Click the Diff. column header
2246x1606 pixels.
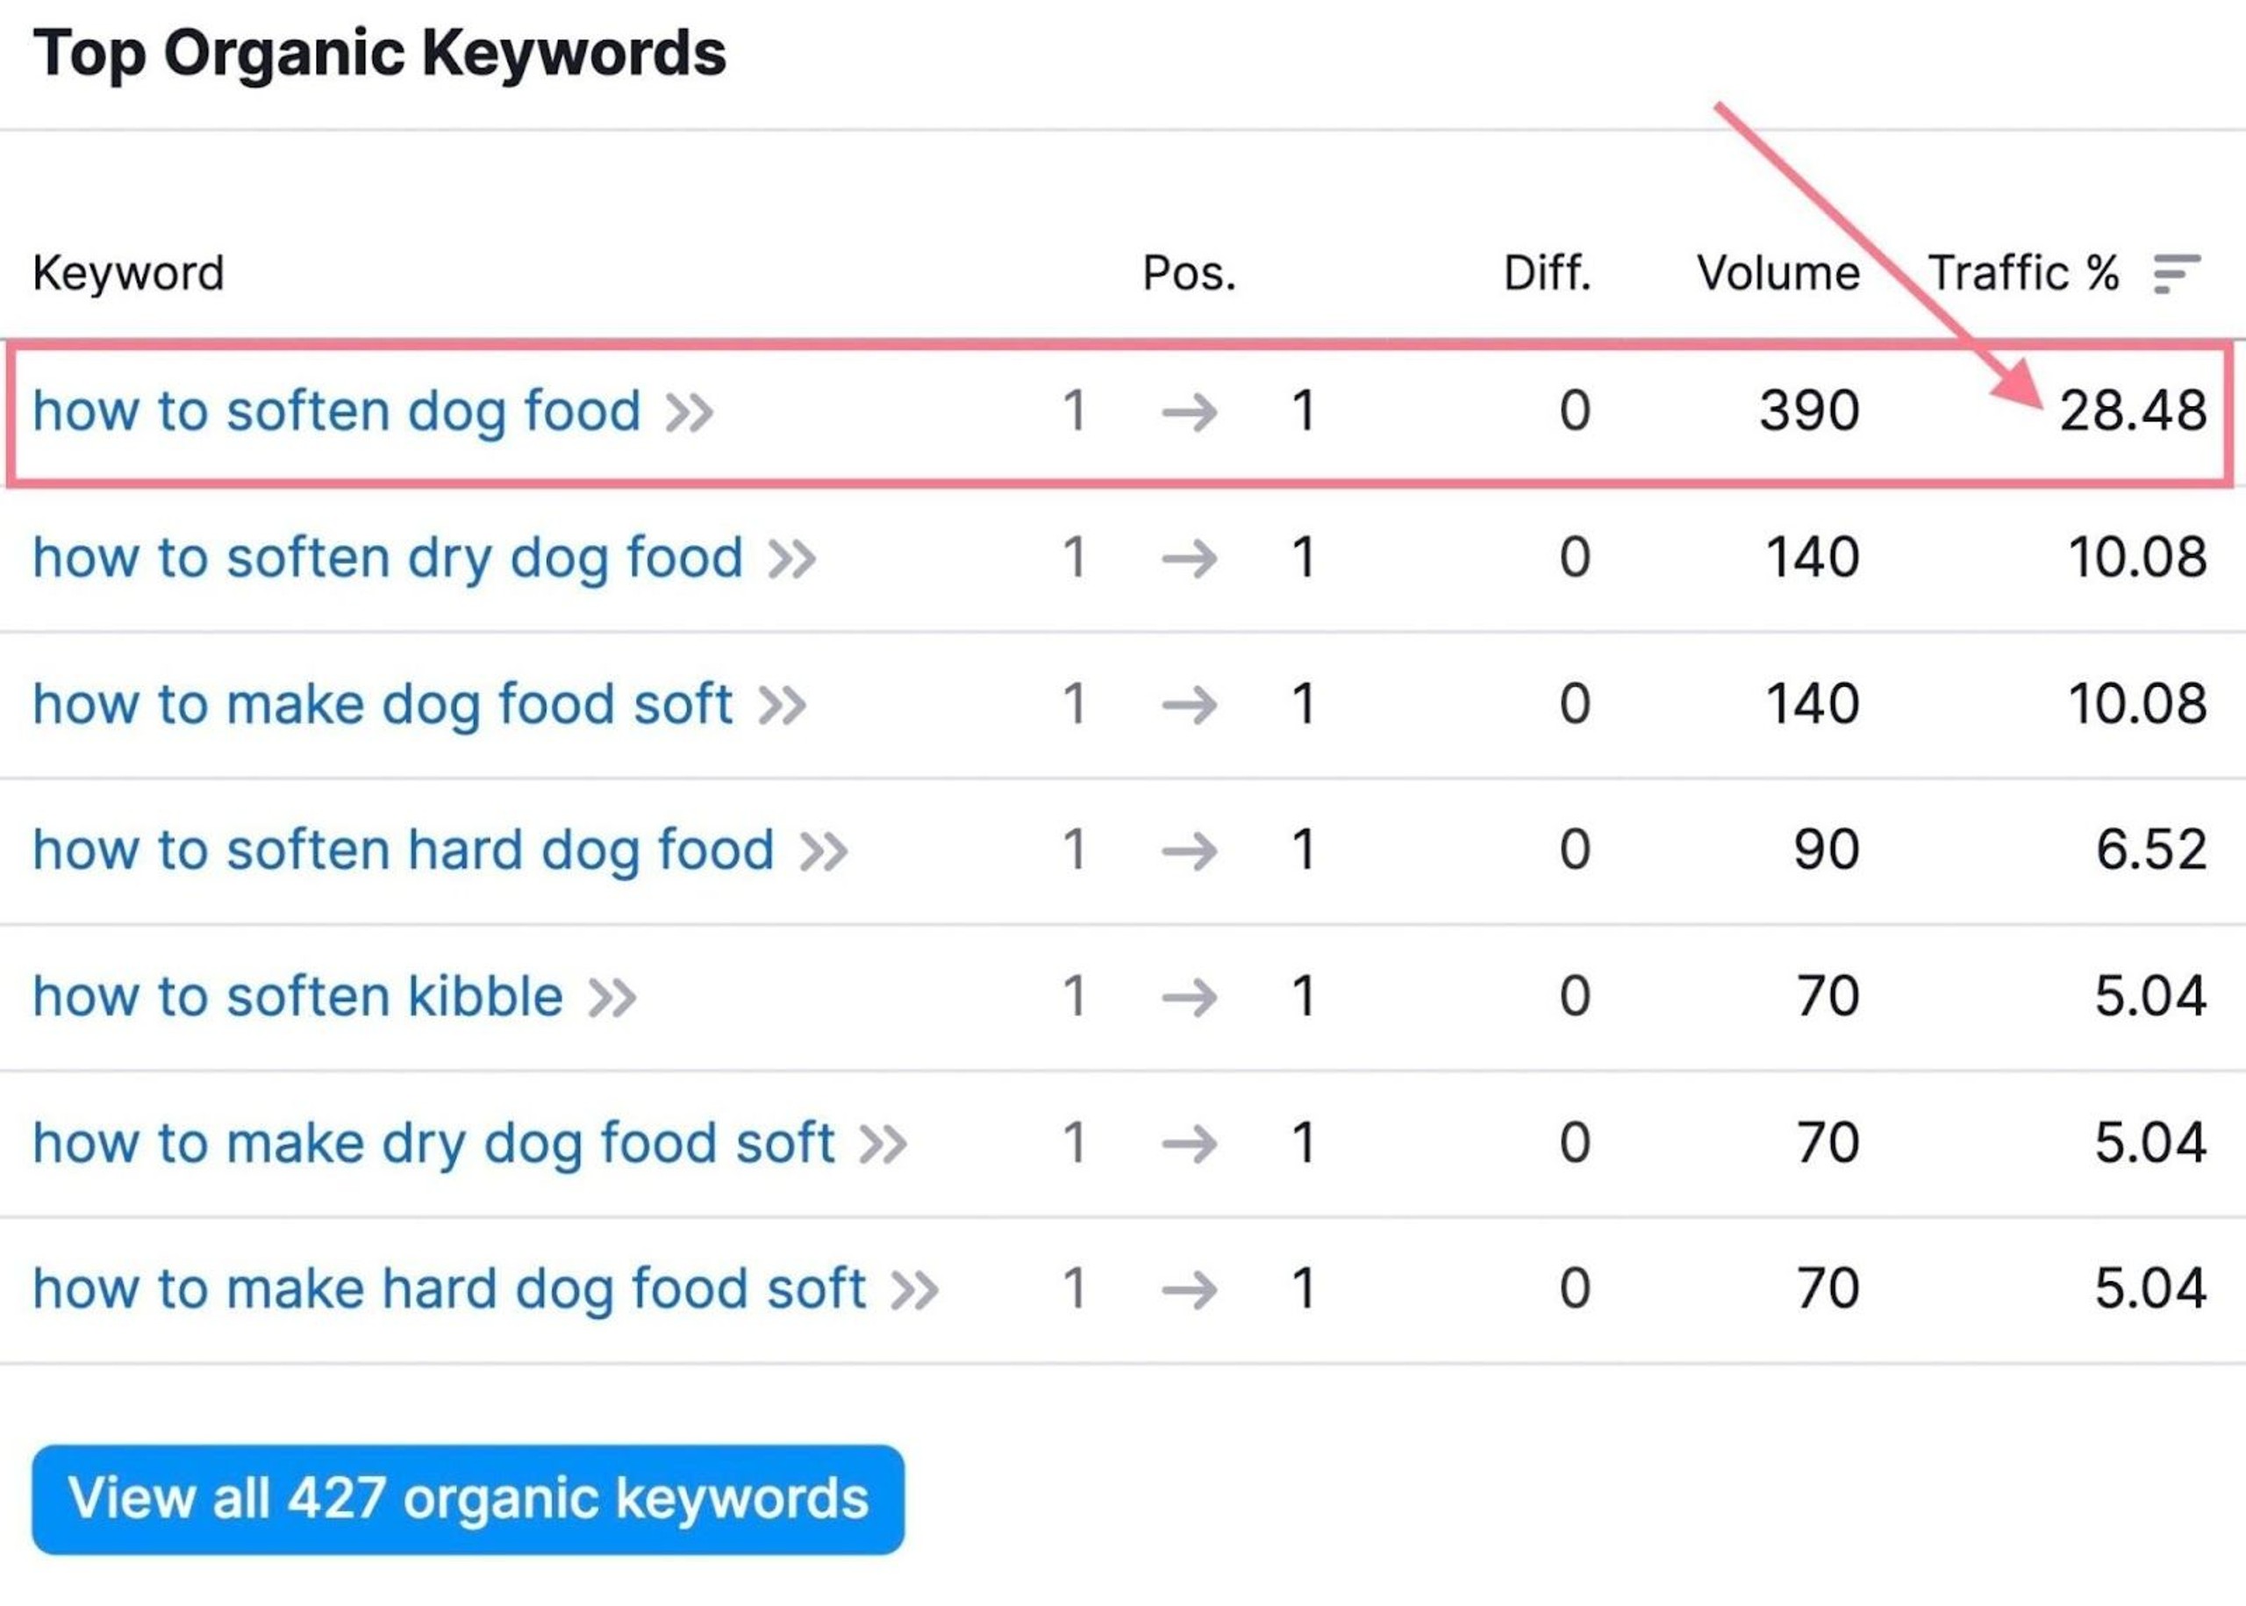pyautogui.click(x=1547, y=273)
